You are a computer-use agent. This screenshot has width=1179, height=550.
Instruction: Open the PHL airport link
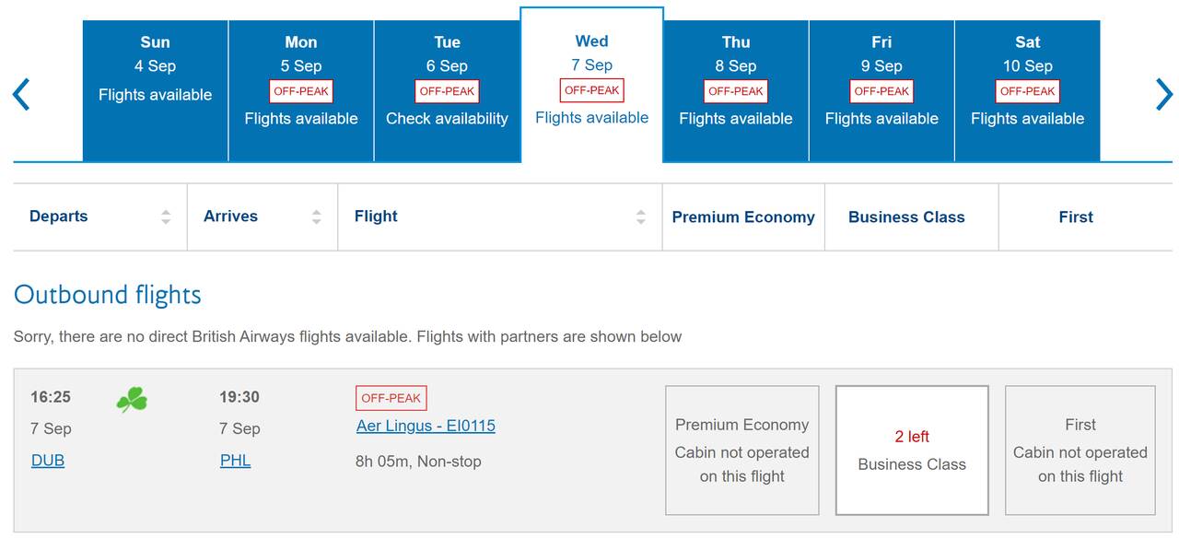[x=235, y=461]
